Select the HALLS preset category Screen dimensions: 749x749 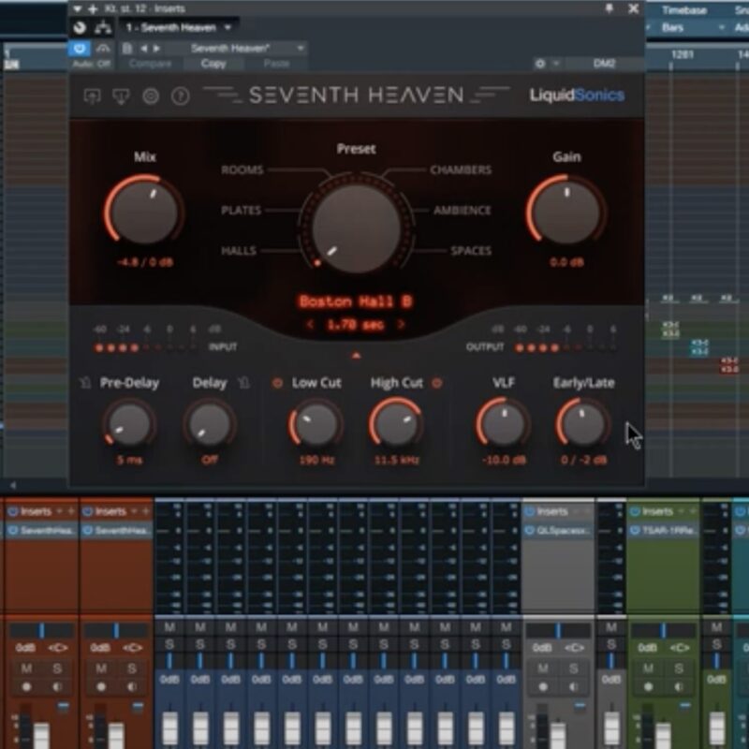point(239,251)
